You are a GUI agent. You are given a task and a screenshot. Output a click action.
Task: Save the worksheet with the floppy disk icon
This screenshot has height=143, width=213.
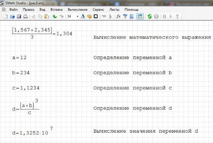click(x=19, y=16)
